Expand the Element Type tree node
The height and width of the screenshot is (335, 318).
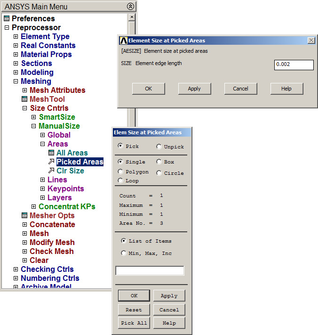(16, 37)
